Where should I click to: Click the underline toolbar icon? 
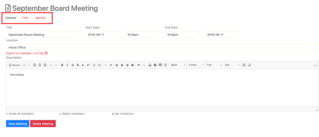tap(73, 65)
